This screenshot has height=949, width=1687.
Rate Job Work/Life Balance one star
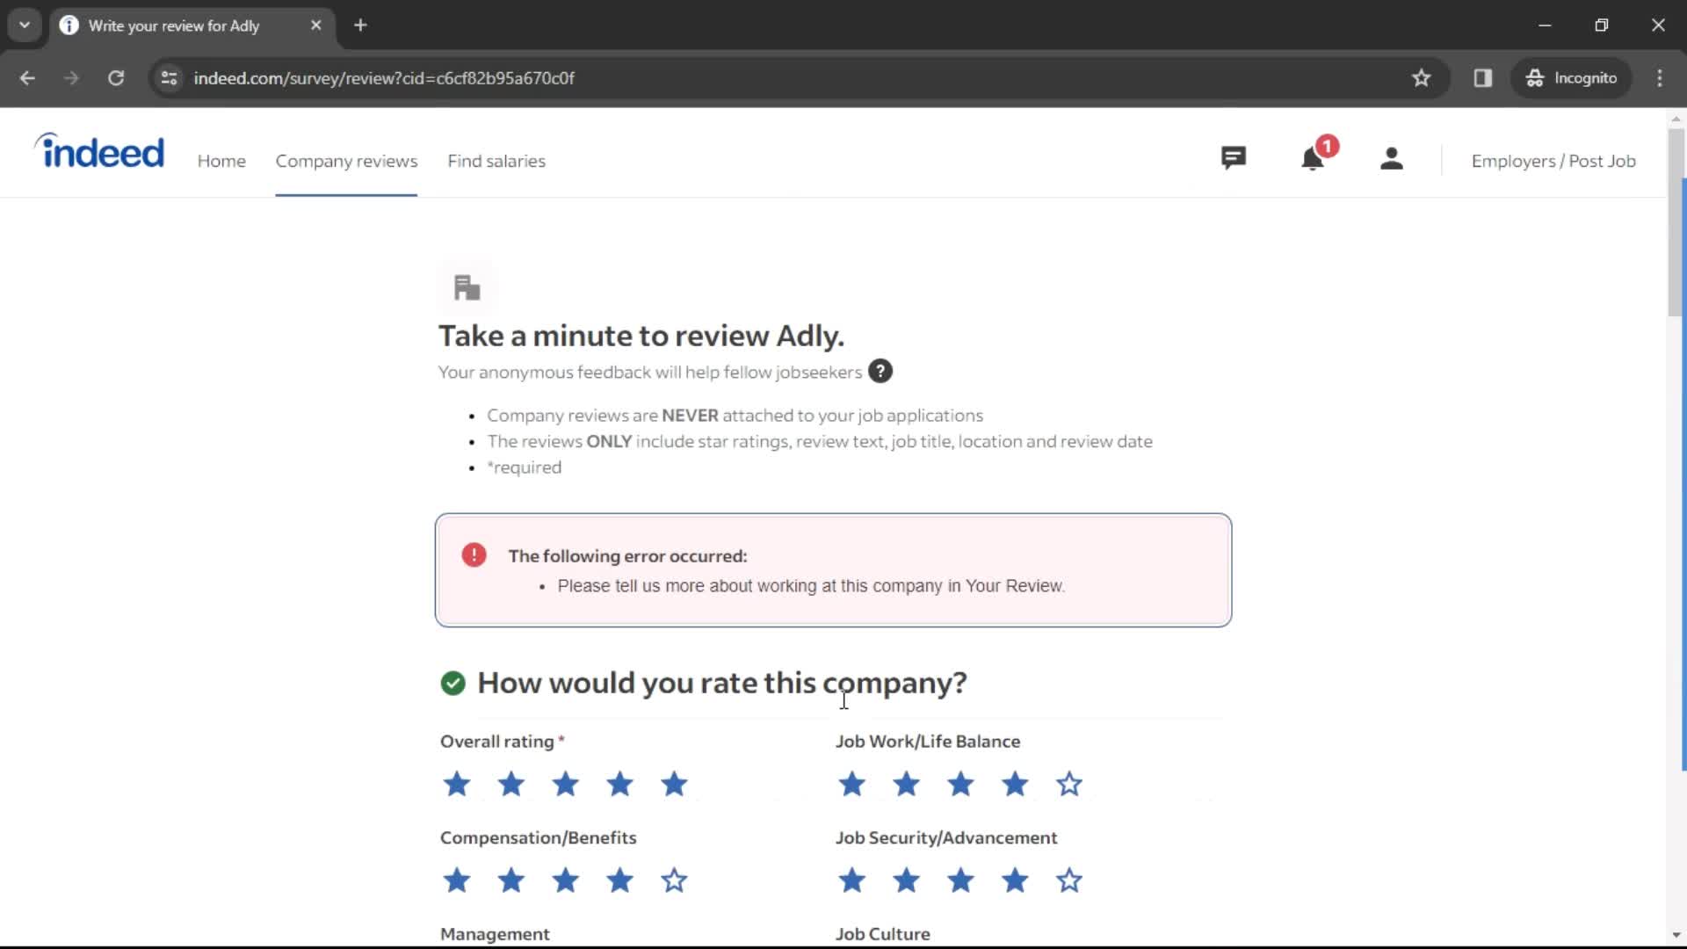(852, 784)
